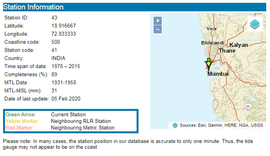Click the route 60 highway shield on map
The width and height of the screenshot is (270, 156).
tap(248, 107)
